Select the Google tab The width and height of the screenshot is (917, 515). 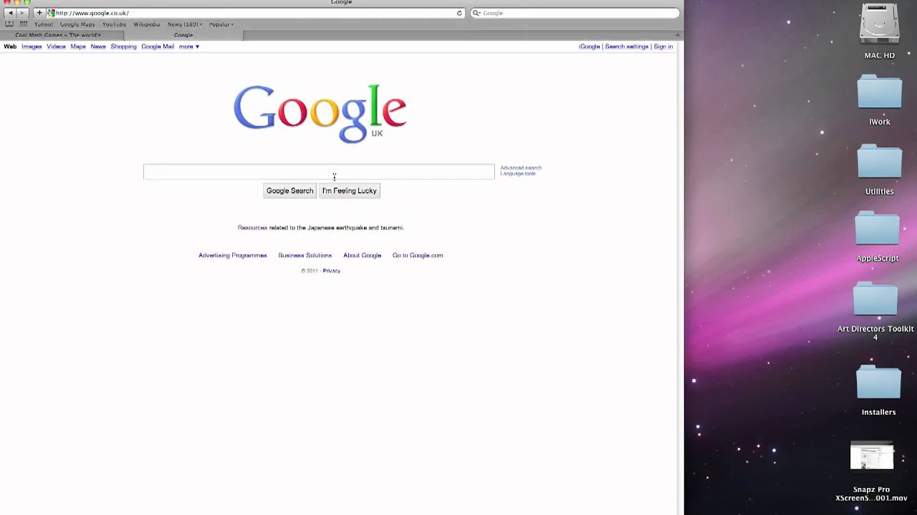click(x=183, y=35)
